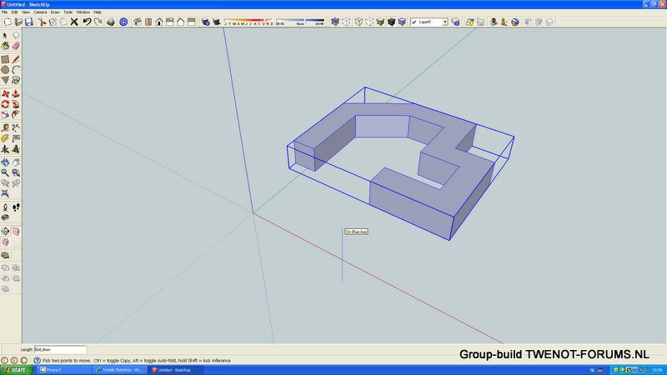
Task: Select the red pencil Line tool
Action: [x=16, y=59]
